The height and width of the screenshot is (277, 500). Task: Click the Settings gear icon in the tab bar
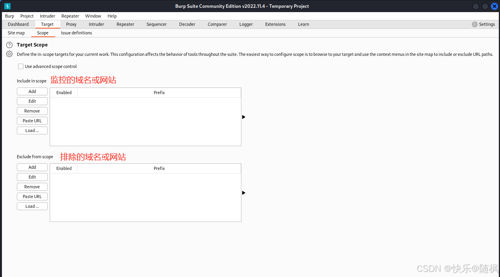pos(475,24)
